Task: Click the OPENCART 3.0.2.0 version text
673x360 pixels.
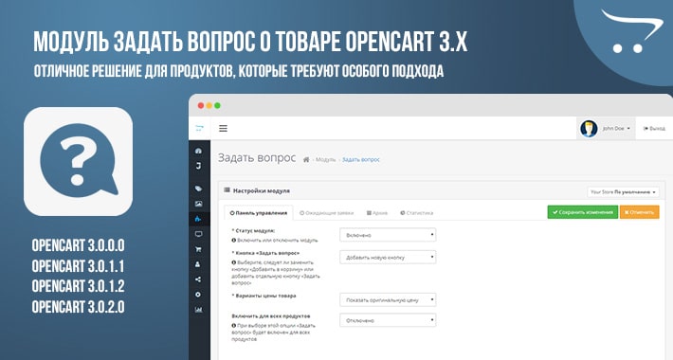Action: (78, 307)
